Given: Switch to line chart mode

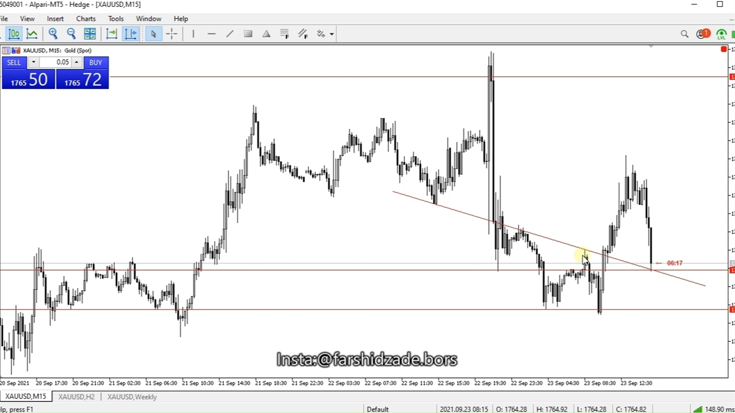Looking at the screenshot, I should coord(32,34).
